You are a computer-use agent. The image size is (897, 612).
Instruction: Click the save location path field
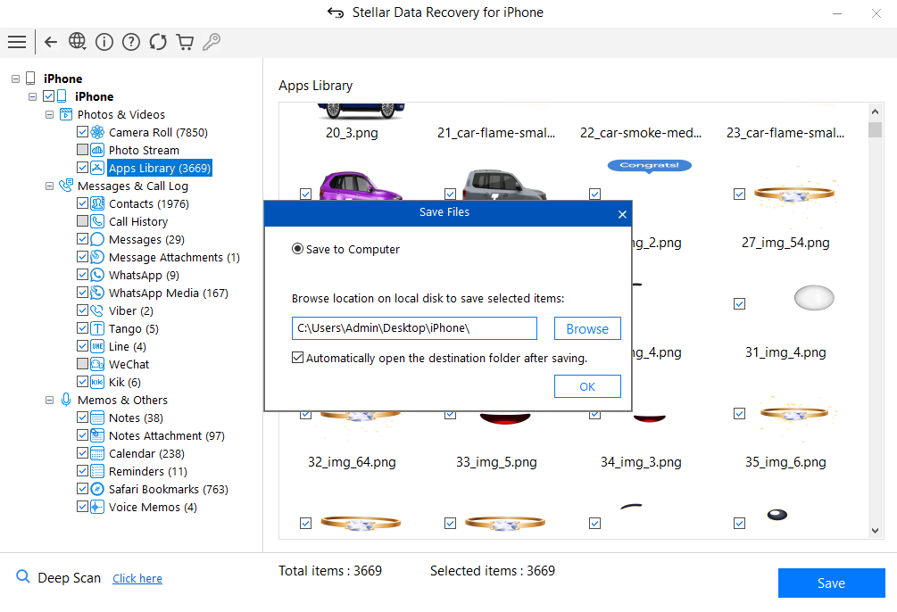414,328
